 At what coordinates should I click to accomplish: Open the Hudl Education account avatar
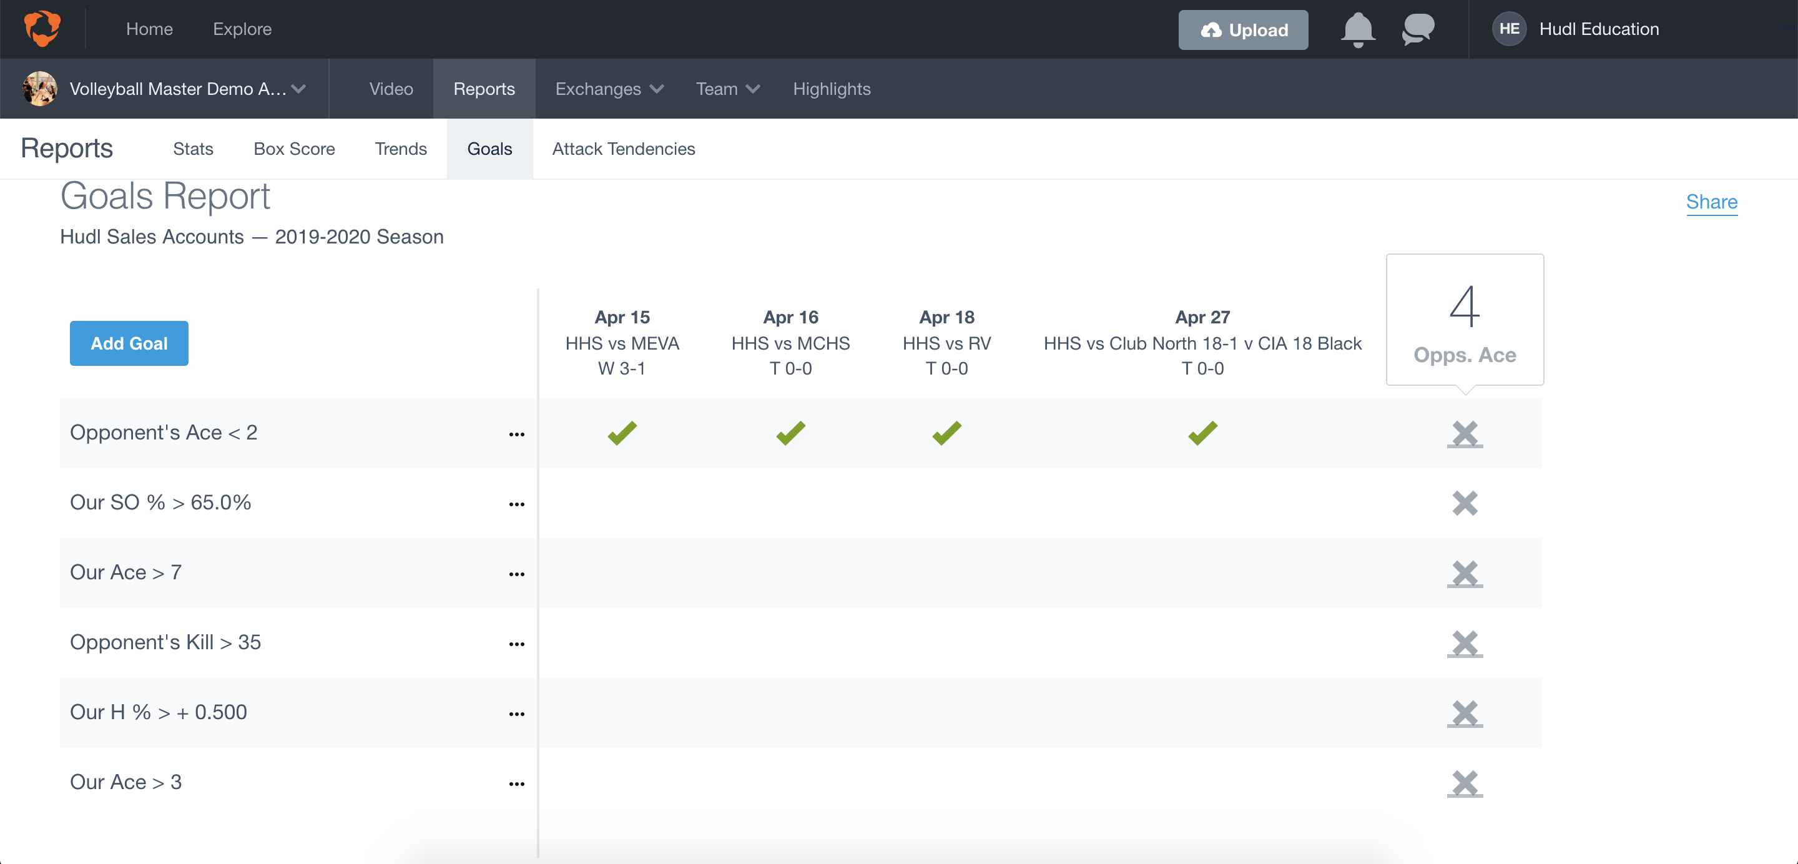[x=1508, y=29]
